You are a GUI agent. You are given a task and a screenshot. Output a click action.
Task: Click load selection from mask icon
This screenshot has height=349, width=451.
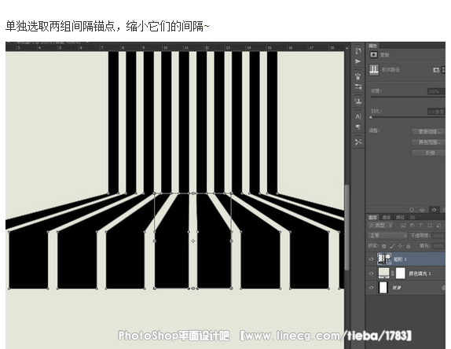(412, 210)
